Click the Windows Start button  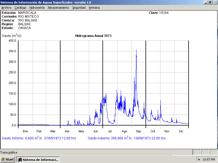8,159
